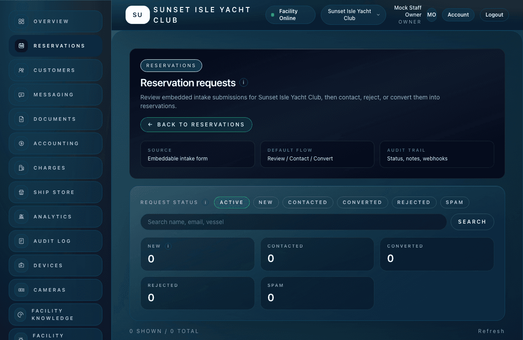Open the Overview menu item
Screen dimensions: 523x340
click(x=55, y=21)
